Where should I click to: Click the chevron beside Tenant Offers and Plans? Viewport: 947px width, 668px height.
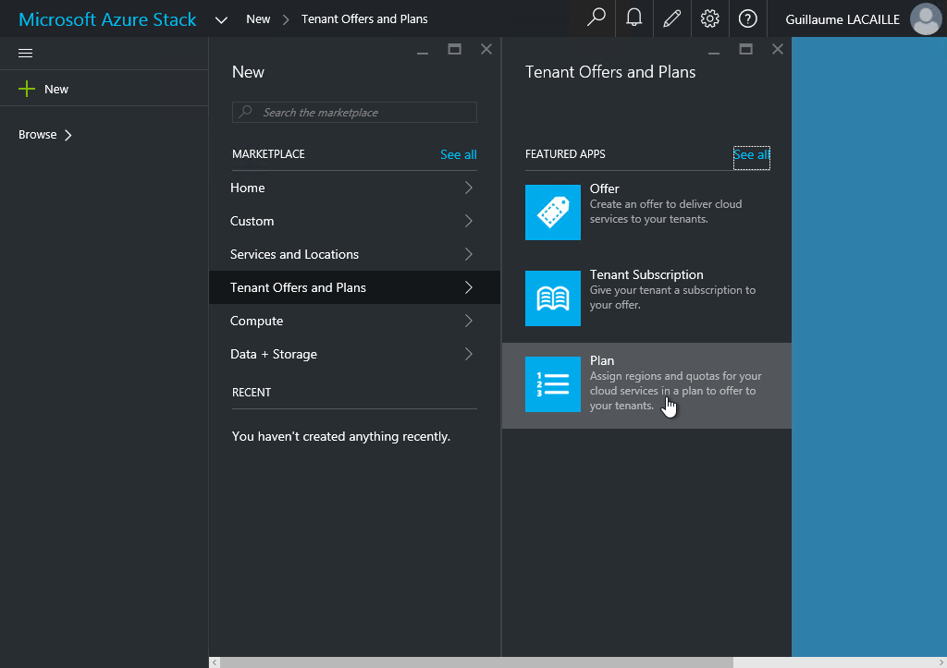[469, 287]
